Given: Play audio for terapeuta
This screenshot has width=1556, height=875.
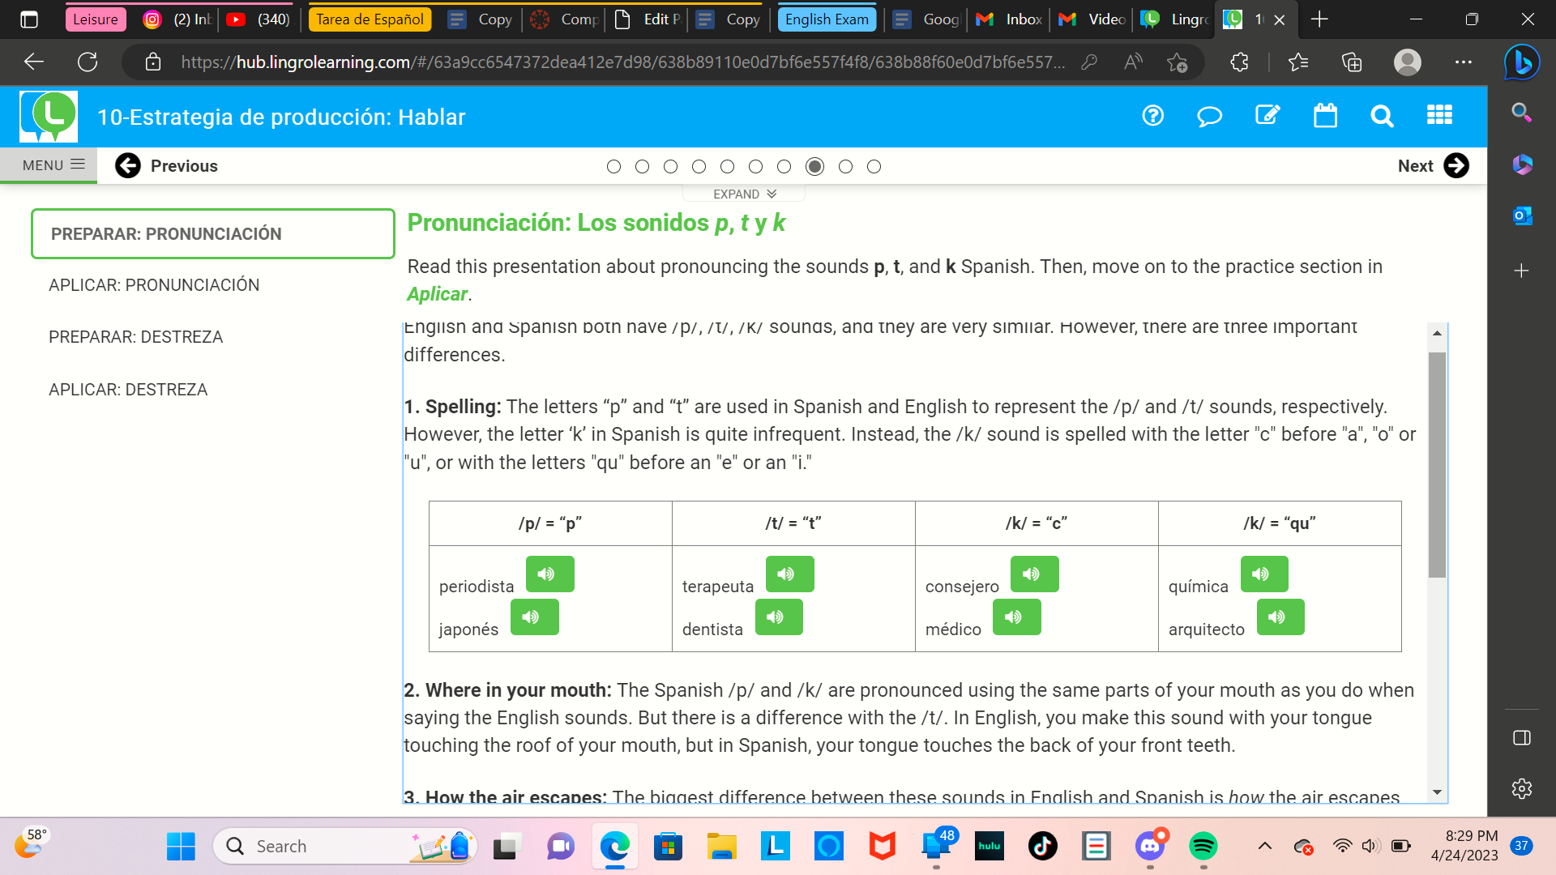Looking at the screenshot, I should pos(789,574).
